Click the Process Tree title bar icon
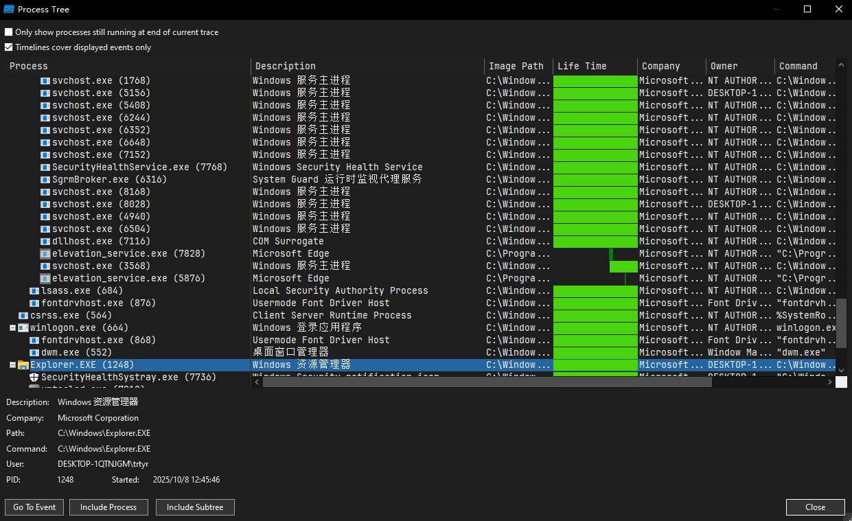Screen dimensions: 852x521 (x=9, y=10)
